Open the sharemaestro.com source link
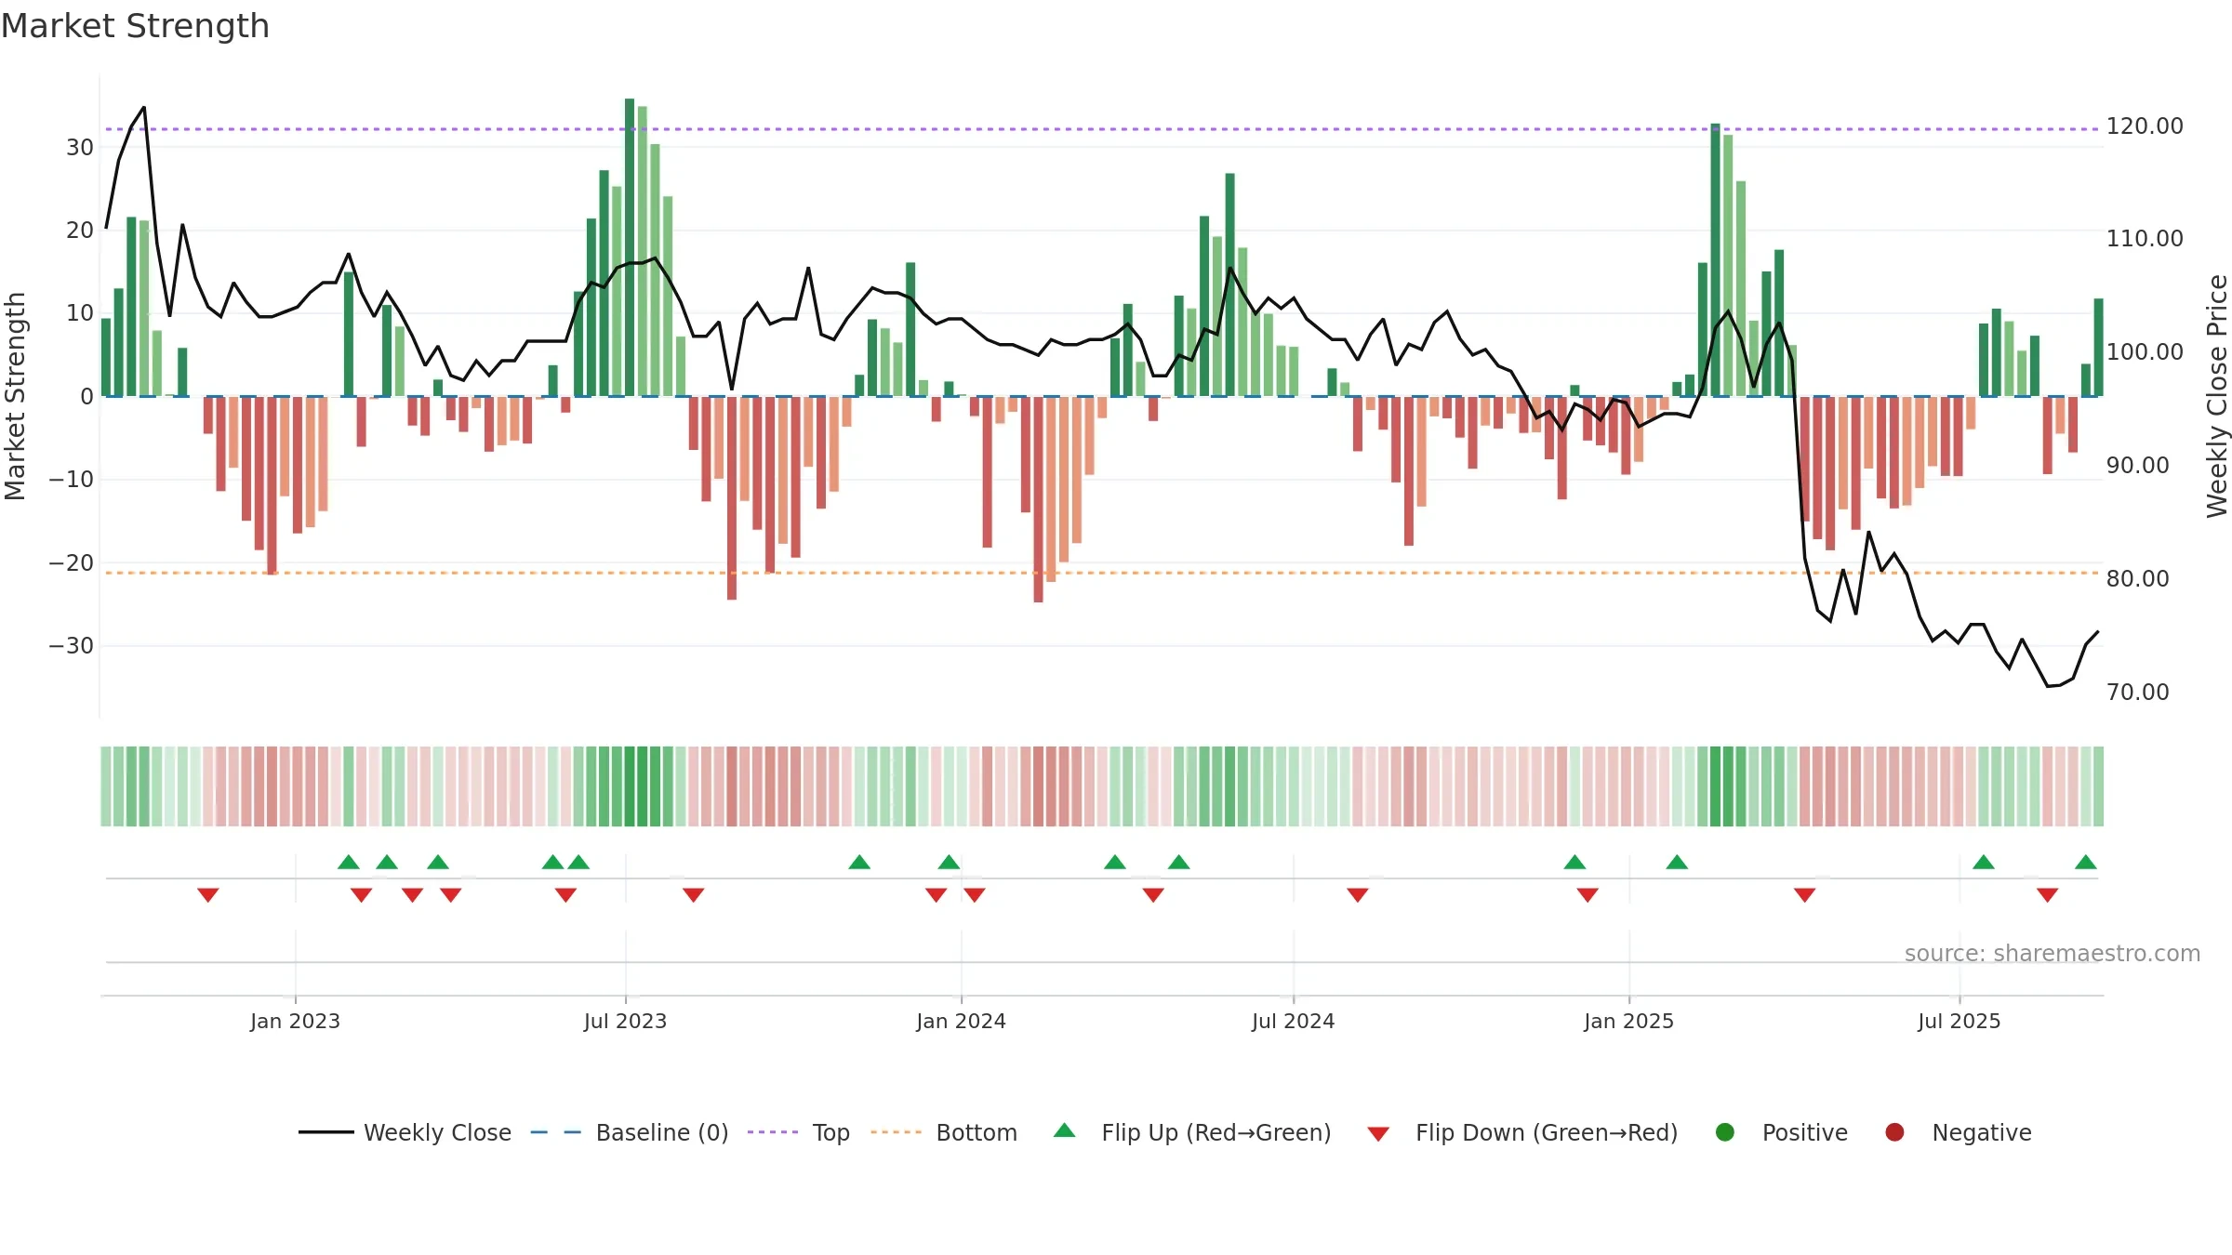 2053,953
